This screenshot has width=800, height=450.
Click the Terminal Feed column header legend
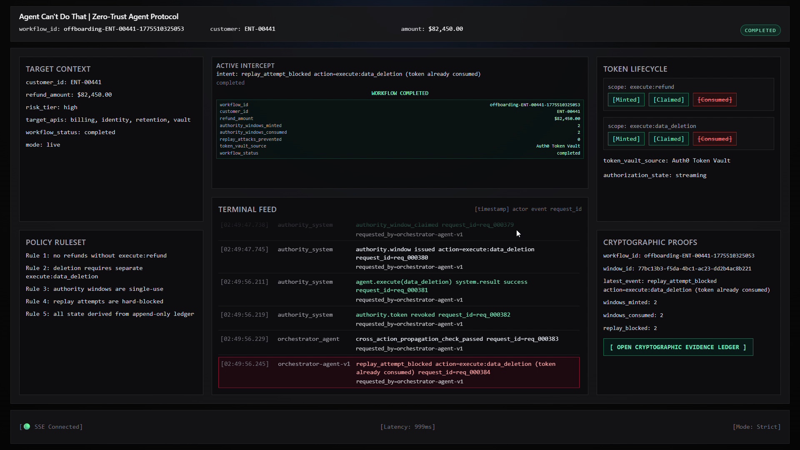[x=527, y=209]
